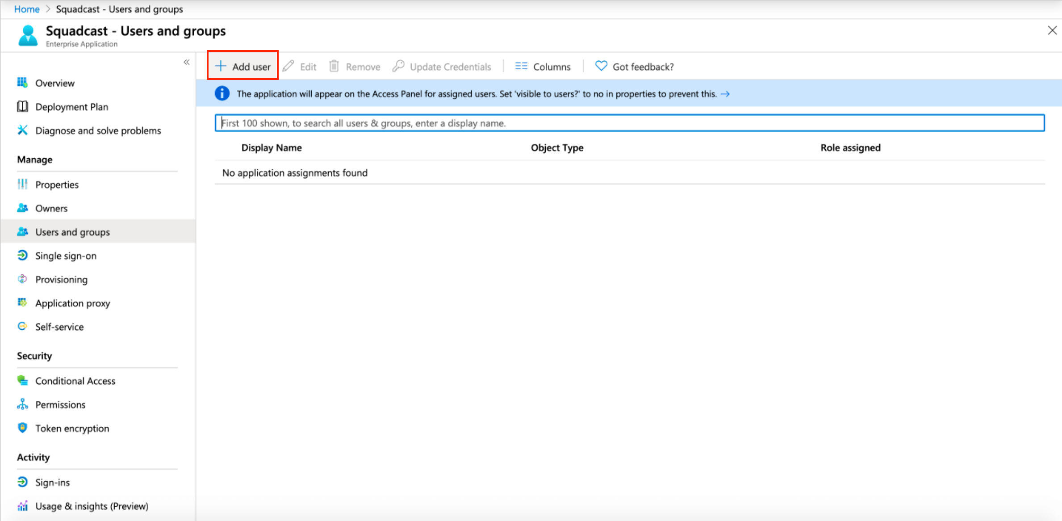
Task: Click the blue info circle icon in banner
Action: click(222, 93)
